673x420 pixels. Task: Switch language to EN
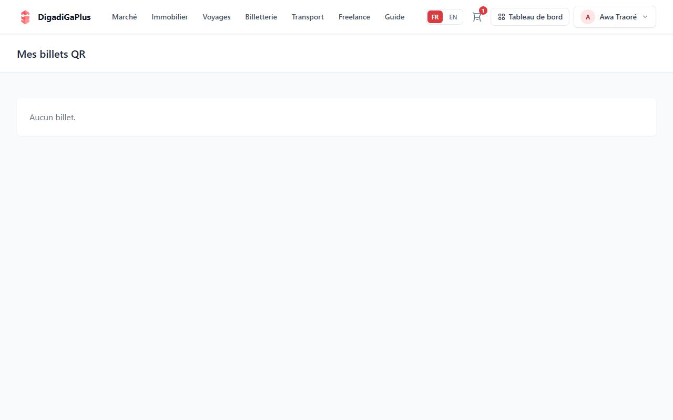click(x=453, y=17)
